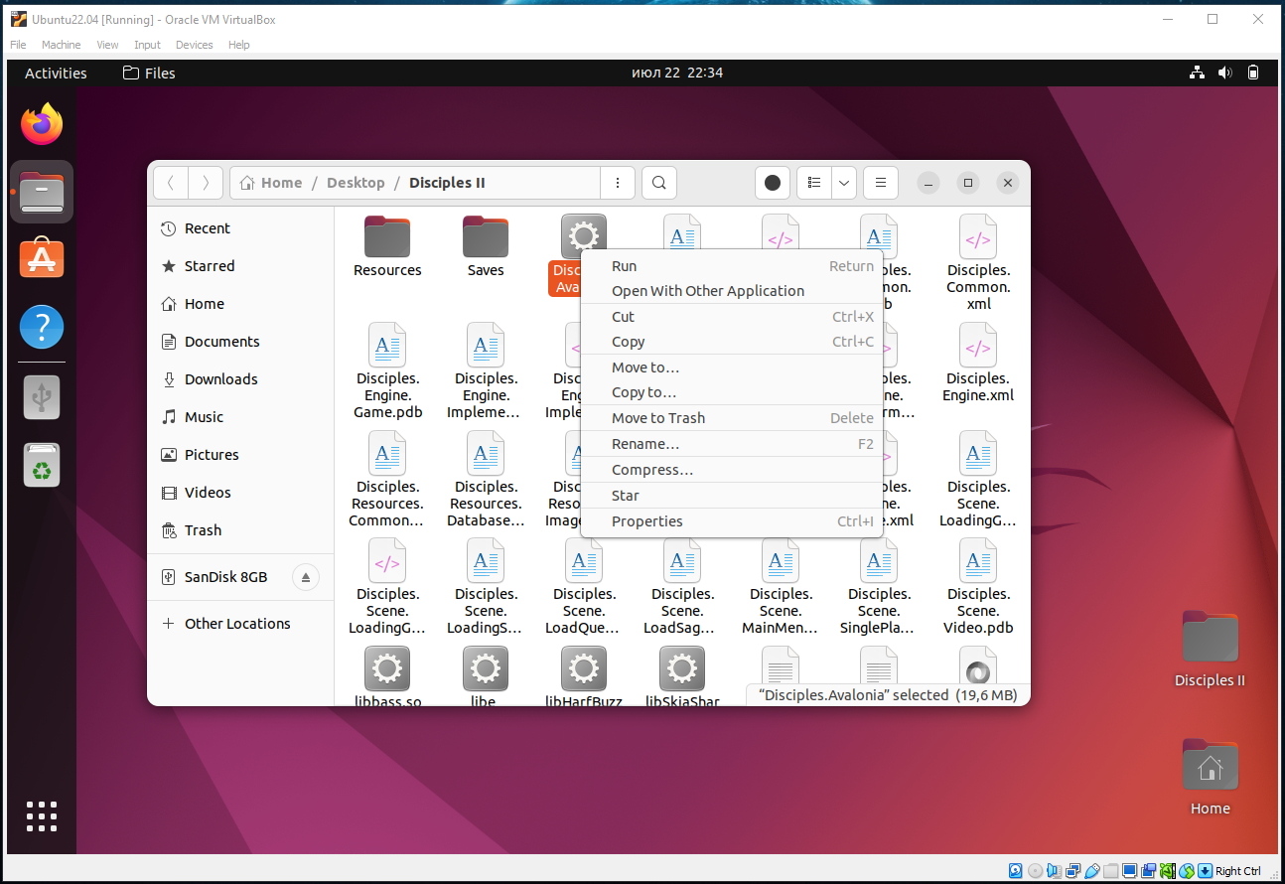Select the libHarfBuzz library file
This screenshot has height=884, width=1285.
pos(584,675)
